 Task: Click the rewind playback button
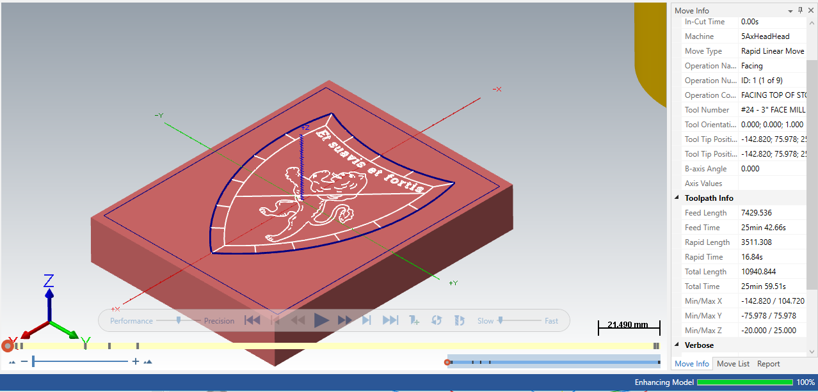[x=298, y=320]
